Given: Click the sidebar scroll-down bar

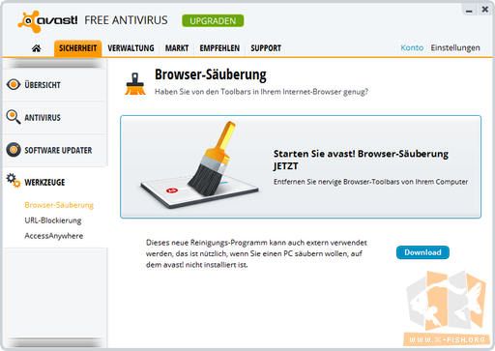Looking at the screenshot, I should [54, 342].
